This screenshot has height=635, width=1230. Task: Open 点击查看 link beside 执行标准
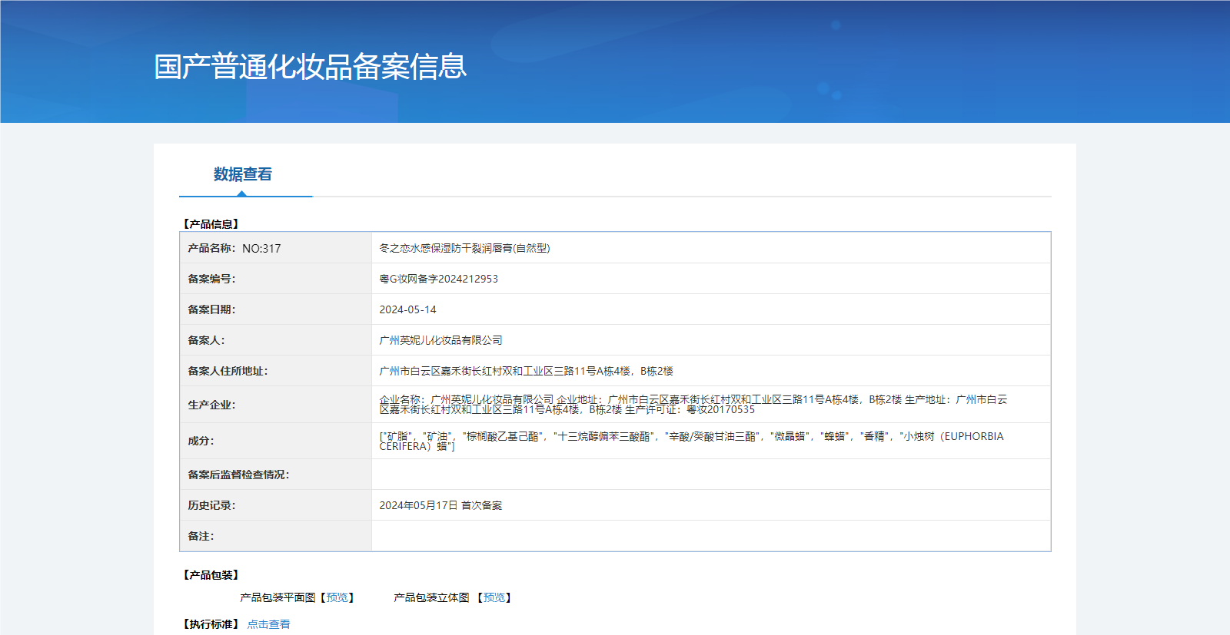click(x=268, y=624)
